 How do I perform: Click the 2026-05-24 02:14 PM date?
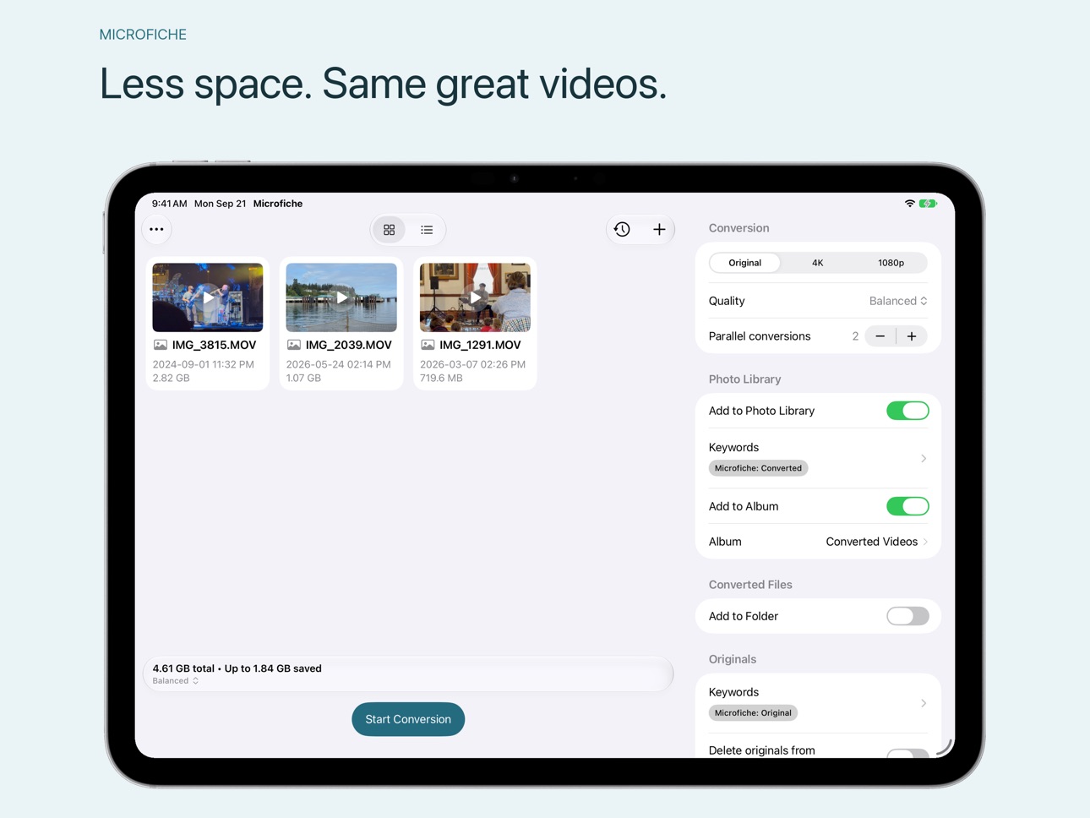click(x=338, y=364)
